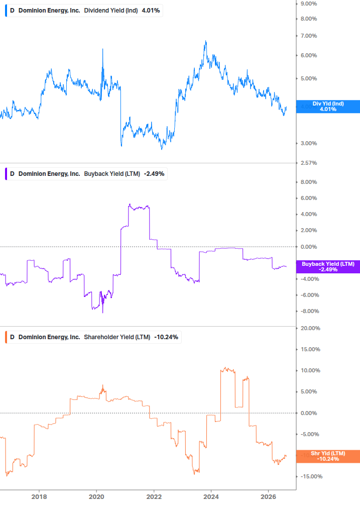Click the Dividend Yield (Ind) legend label
Viewport: 360px width, 505px height.
tap(110, 11)
